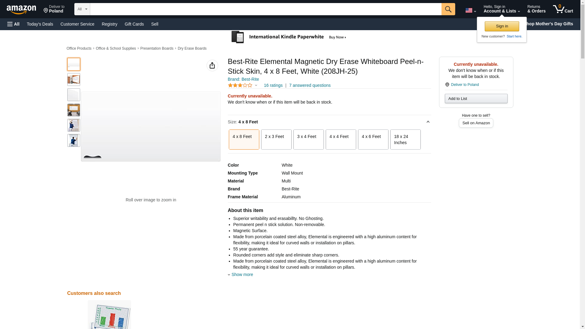Click into the search input field

pos(265,9)
